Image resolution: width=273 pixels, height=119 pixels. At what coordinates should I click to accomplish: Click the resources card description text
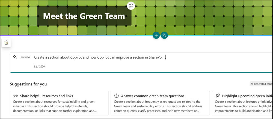[55, 106]
